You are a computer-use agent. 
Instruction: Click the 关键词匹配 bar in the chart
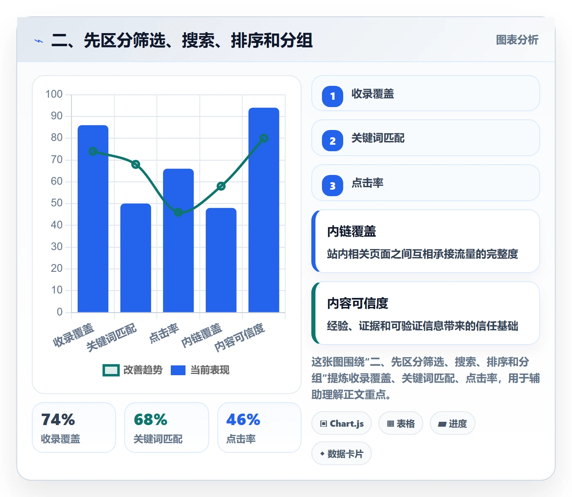click(136, 258)
